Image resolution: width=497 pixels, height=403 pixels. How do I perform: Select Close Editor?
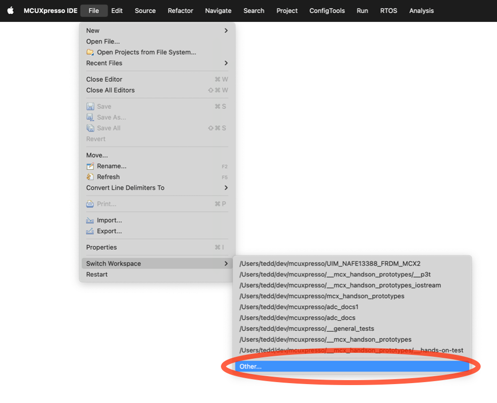[x=157, y=79]
